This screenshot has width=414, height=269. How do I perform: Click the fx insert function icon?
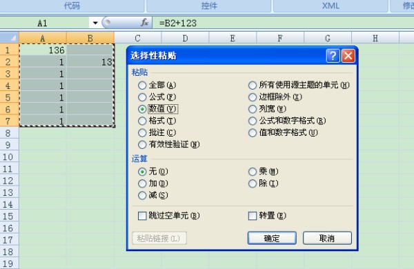click(x=144, y=23)
